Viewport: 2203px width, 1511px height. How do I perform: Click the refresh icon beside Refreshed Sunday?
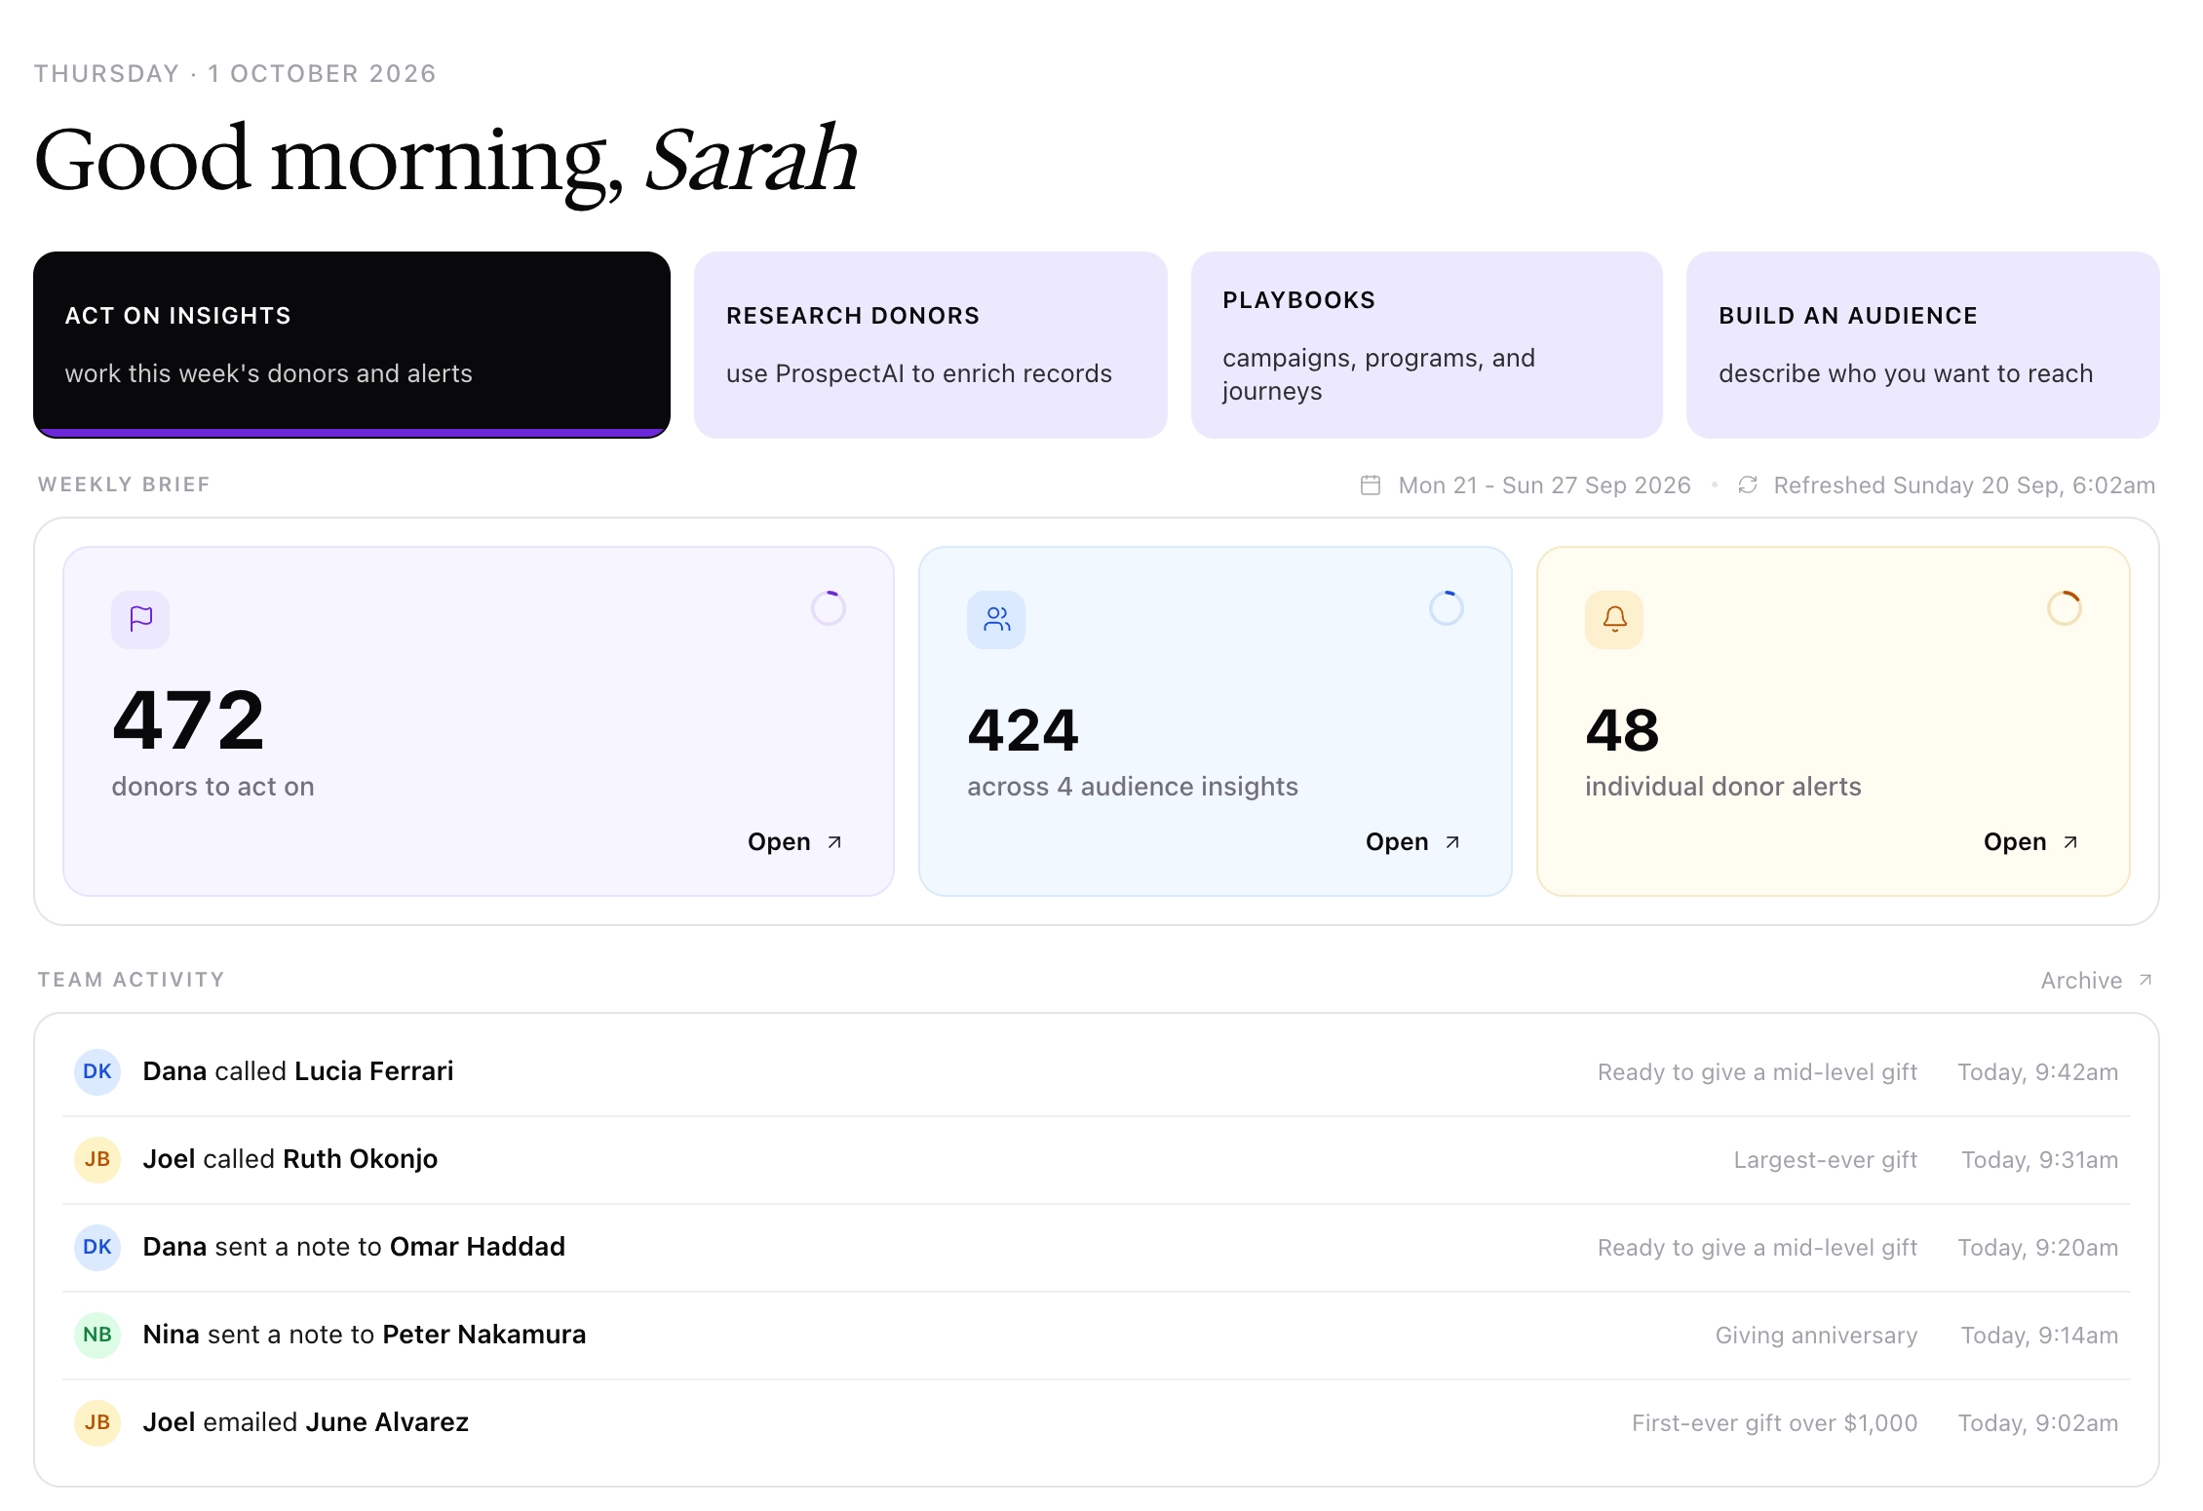[1748, 484]
